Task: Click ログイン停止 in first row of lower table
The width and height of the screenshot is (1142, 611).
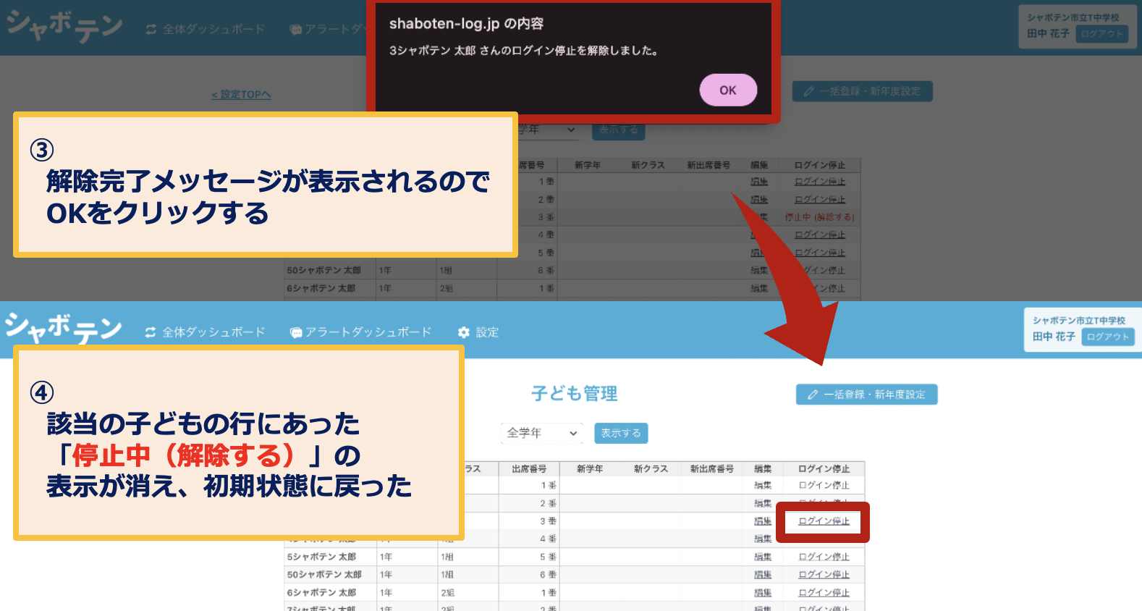Action: coord(824,485)
